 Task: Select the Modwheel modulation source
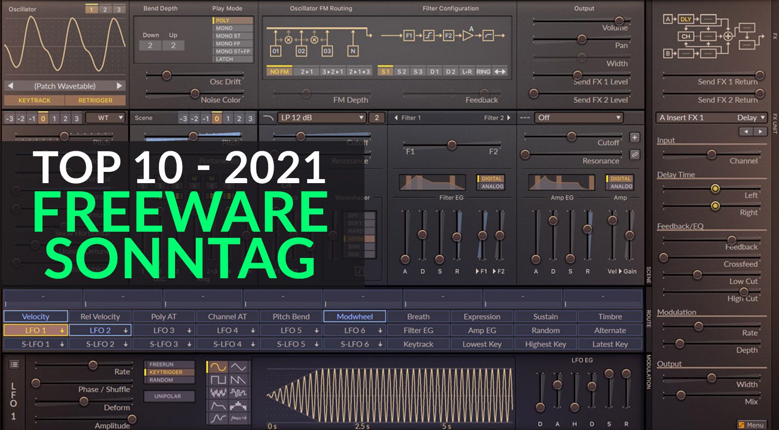(355, 317)
